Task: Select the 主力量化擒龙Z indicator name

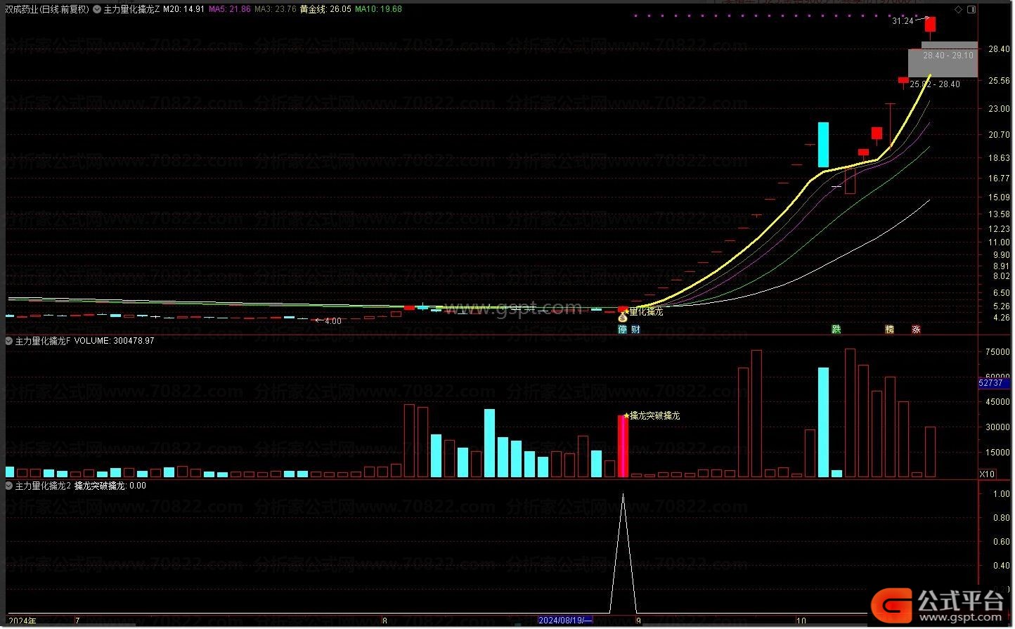Action: pos(132,9)
